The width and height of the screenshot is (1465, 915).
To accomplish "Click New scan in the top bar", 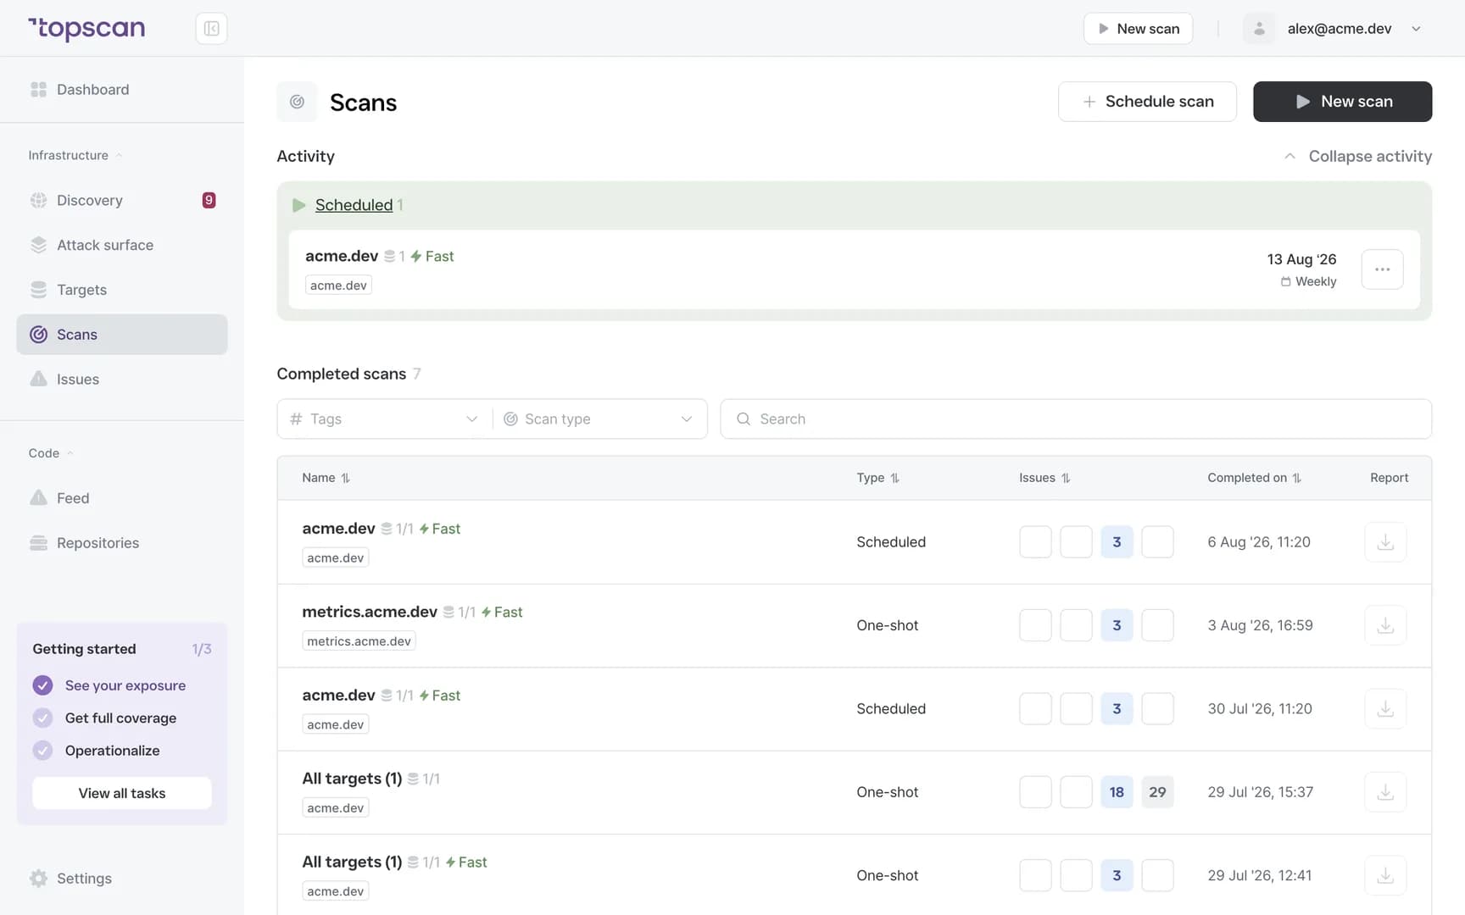I will coord(1138,29).
